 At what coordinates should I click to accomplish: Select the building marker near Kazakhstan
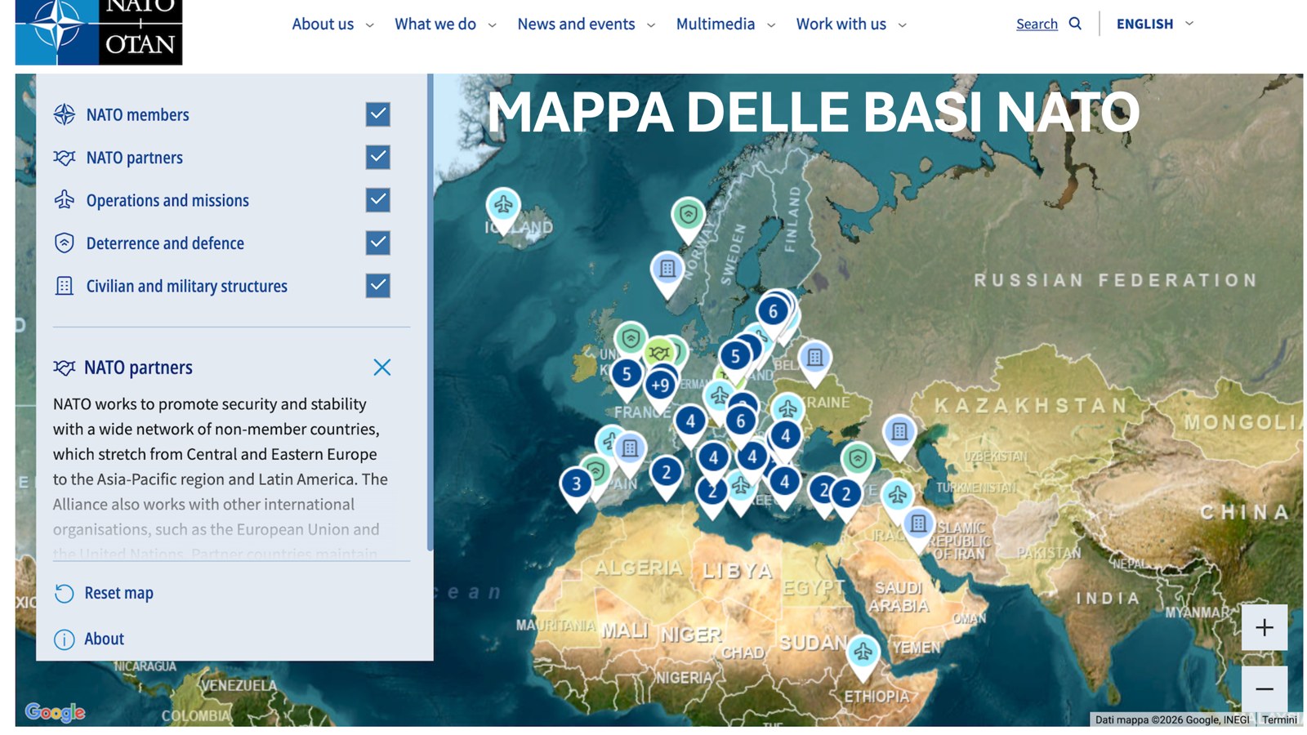[x=899, y=431]
